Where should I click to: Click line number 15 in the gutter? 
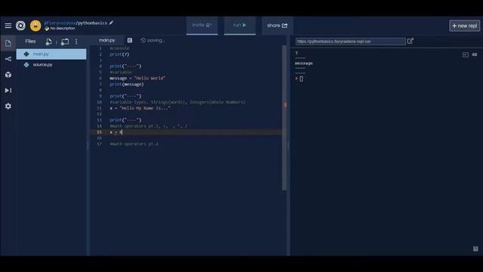[99, 132]
